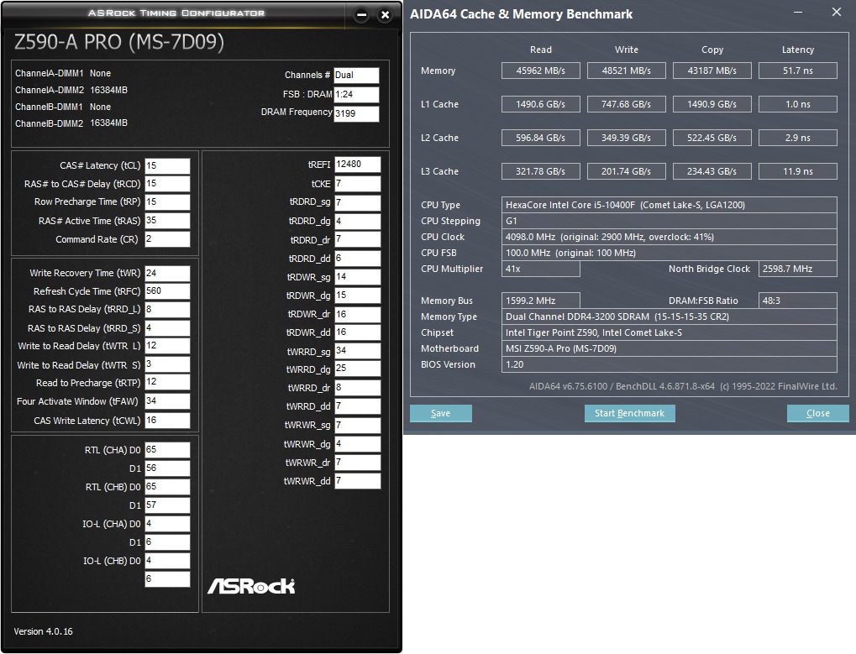Image resolution: width=856 pixels, height=654 pixels.
Task: Select the tRDWR_dr value field
Action: coord(358,314)
